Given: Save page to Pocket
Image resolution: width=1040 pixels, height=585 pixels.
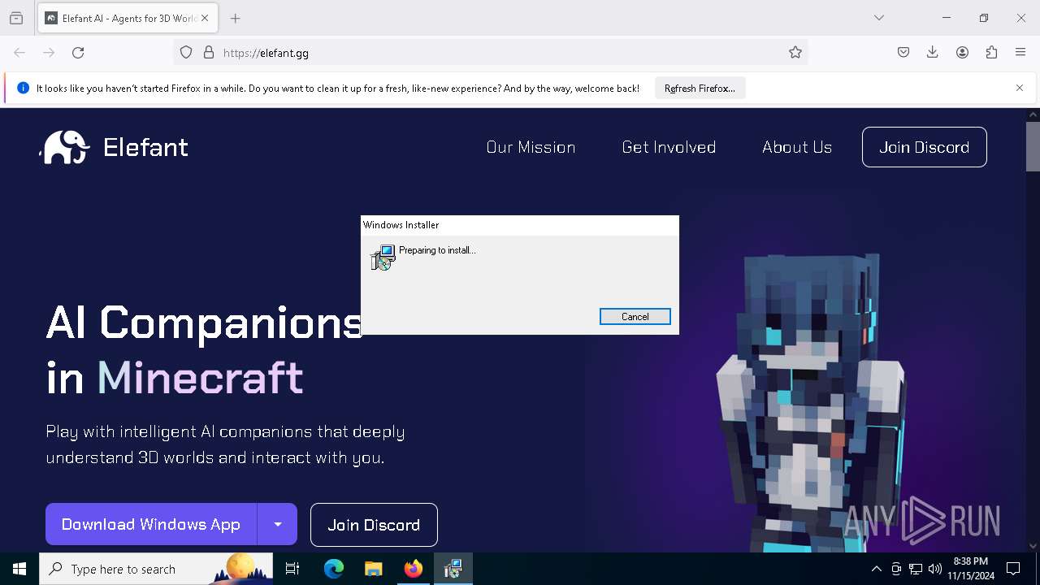Looking at the screenshot, I should tap(903, 53).
